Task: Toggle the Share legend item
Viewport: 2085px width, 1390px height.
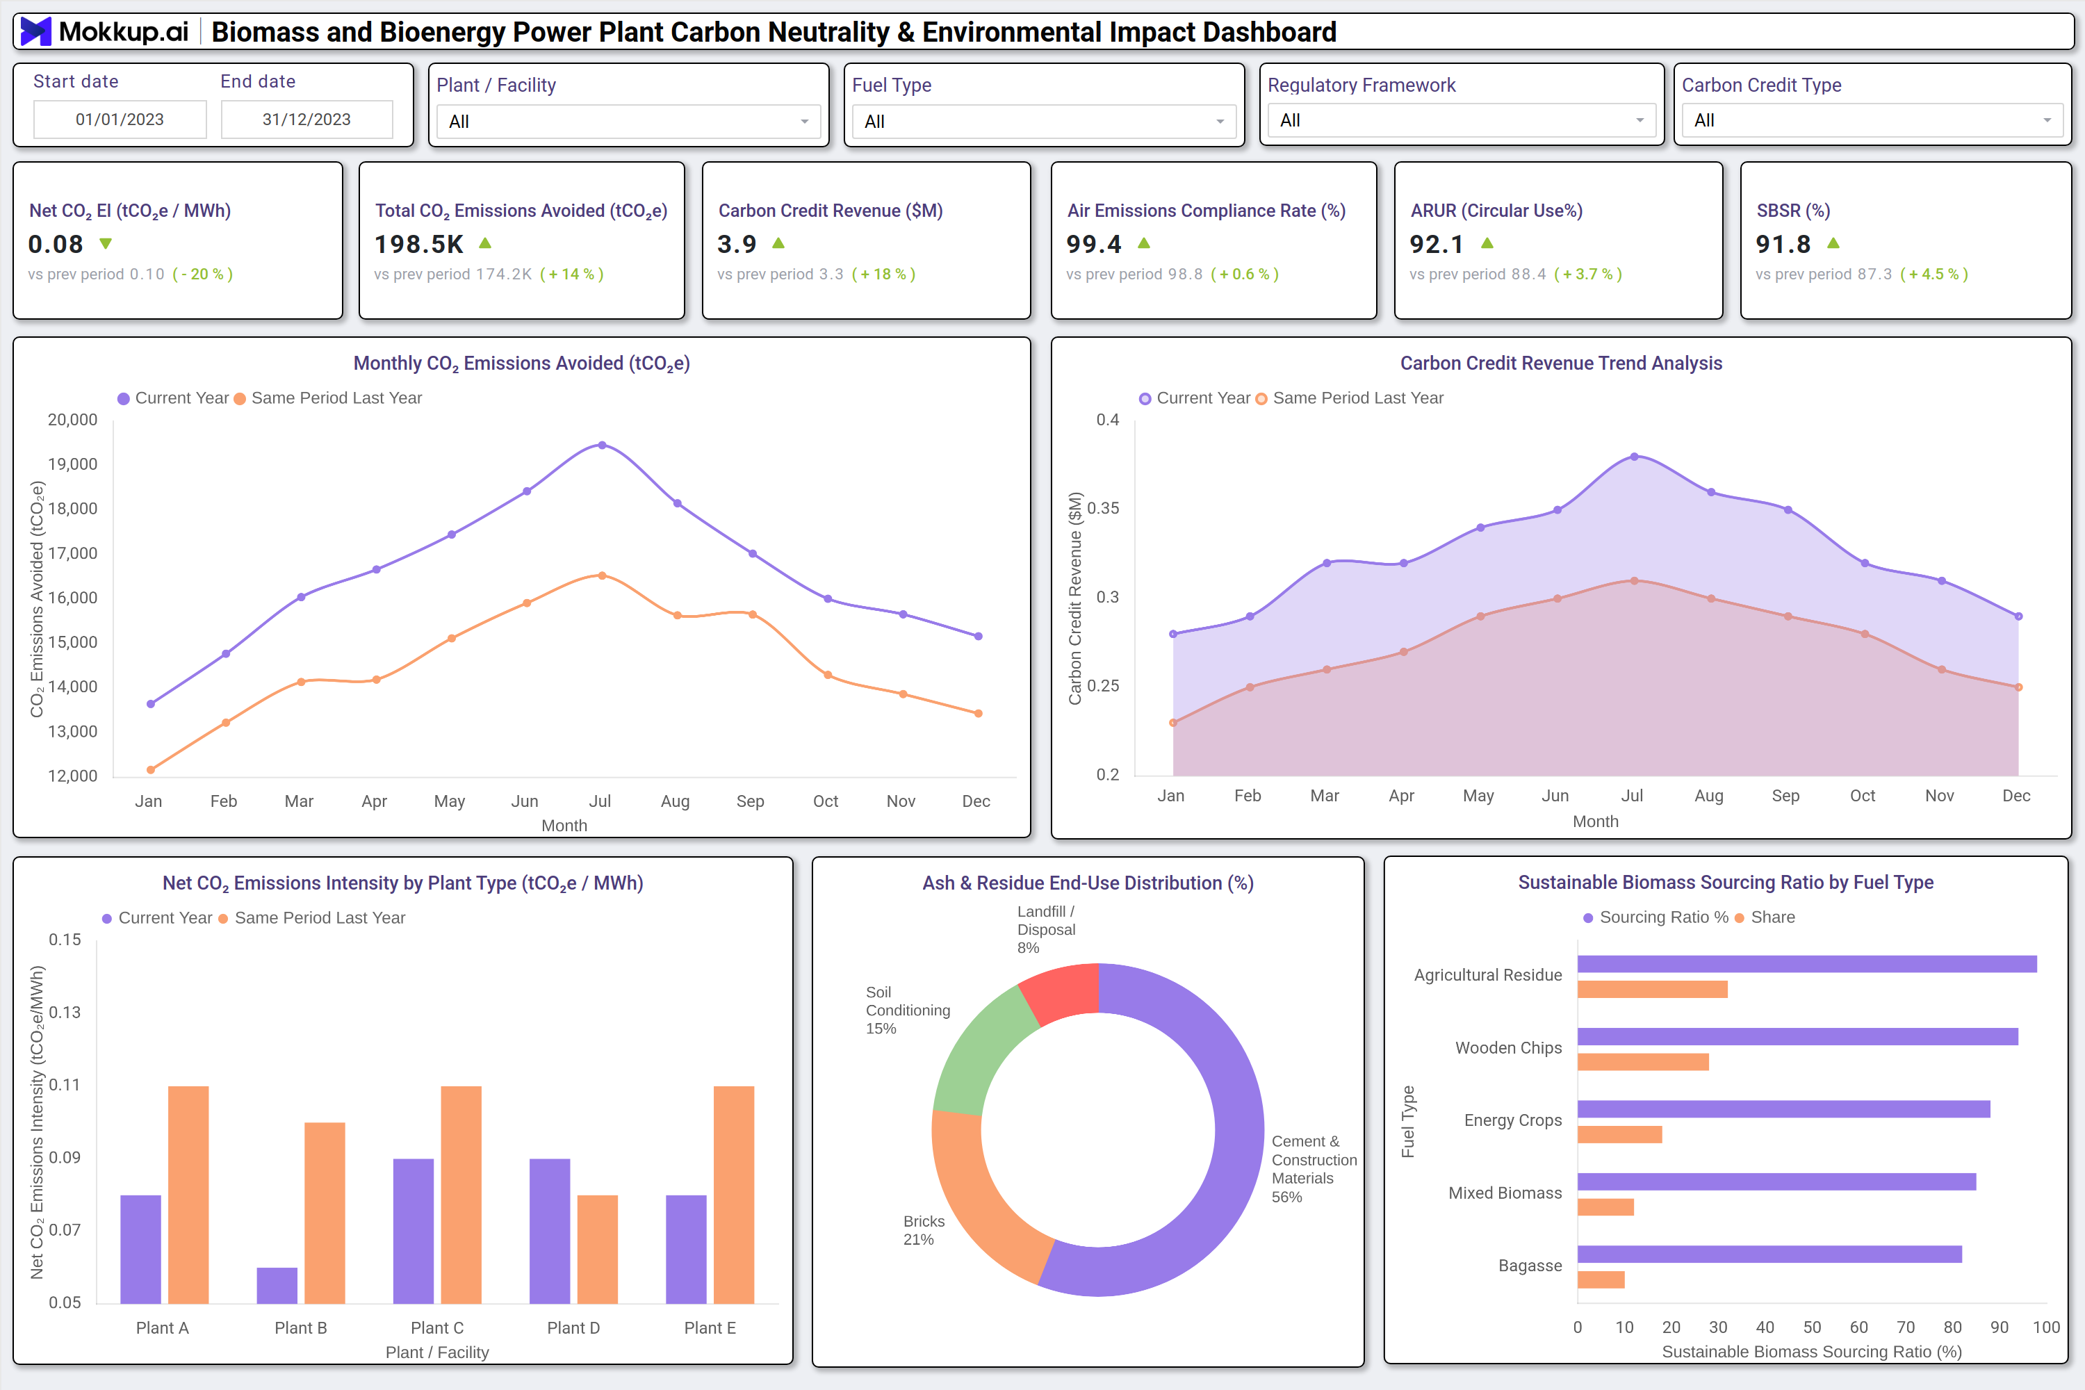Action: coord(1764,917)
